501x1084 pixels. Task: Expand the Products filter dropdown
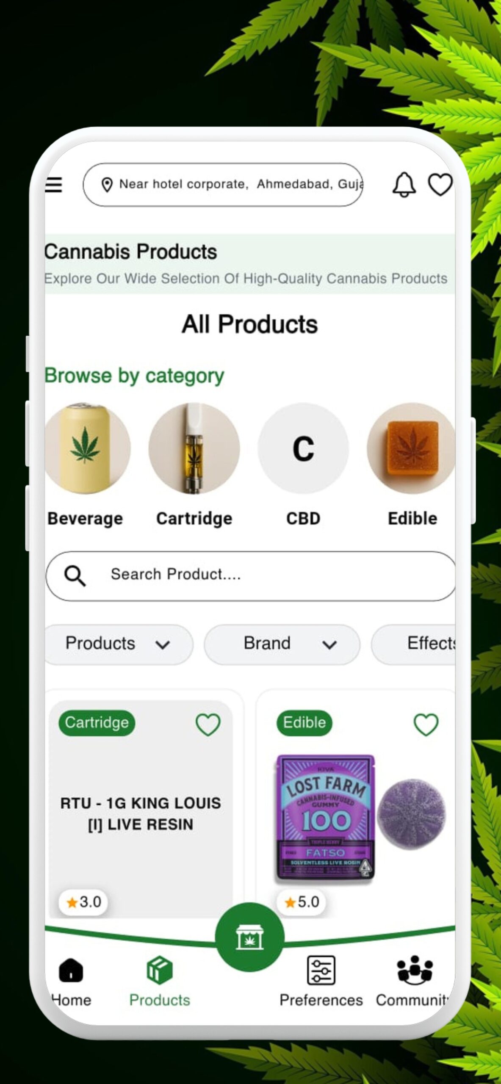coord(119,644)
